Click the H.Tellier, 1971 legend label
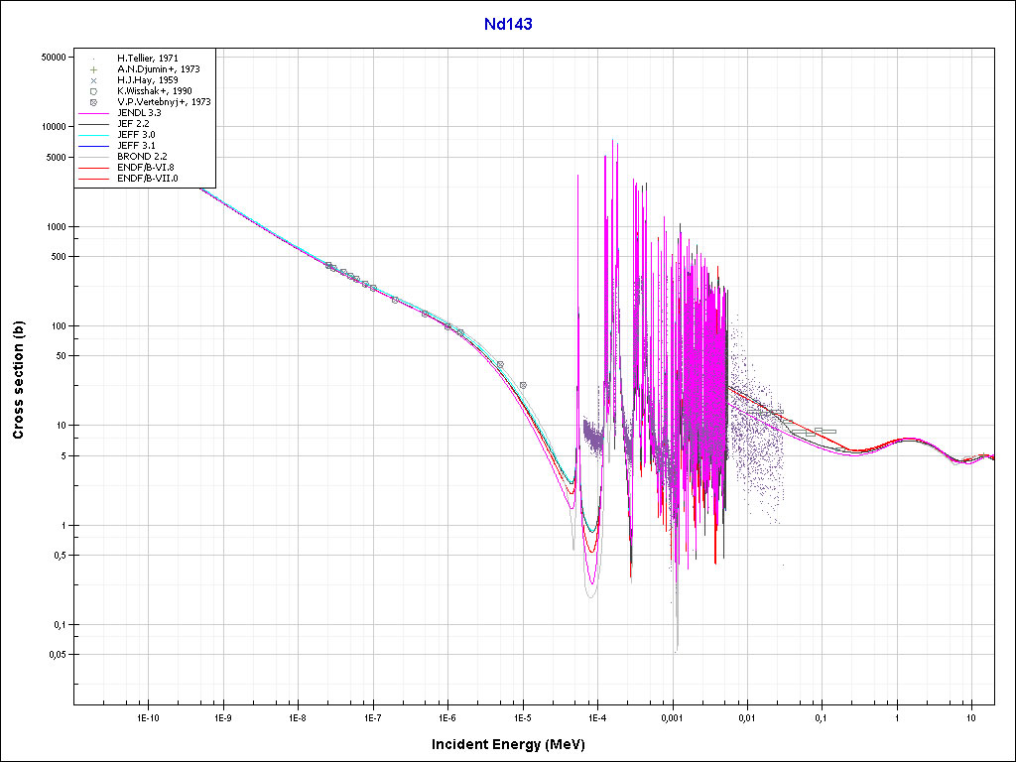Screen dimensions: 1016x762 [147, 59]
